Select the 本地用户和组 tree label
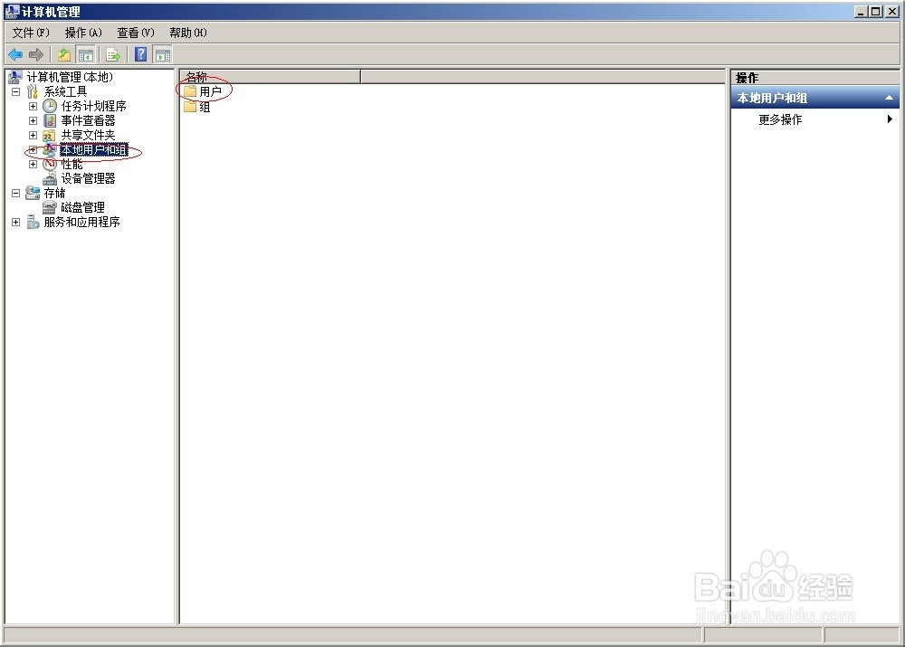The image size is (905, 647). [x=93, y=149]
